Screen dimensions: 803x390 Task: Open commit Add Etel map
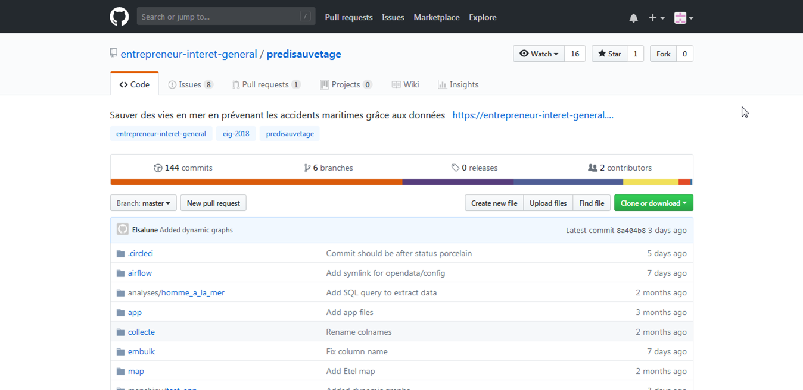tap(350, 371)
